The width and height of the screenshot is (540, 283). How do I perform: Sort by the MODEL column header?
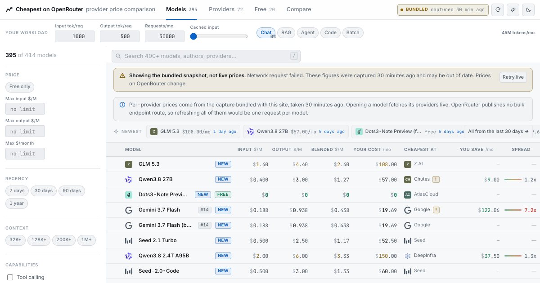(x=133, y=150)
